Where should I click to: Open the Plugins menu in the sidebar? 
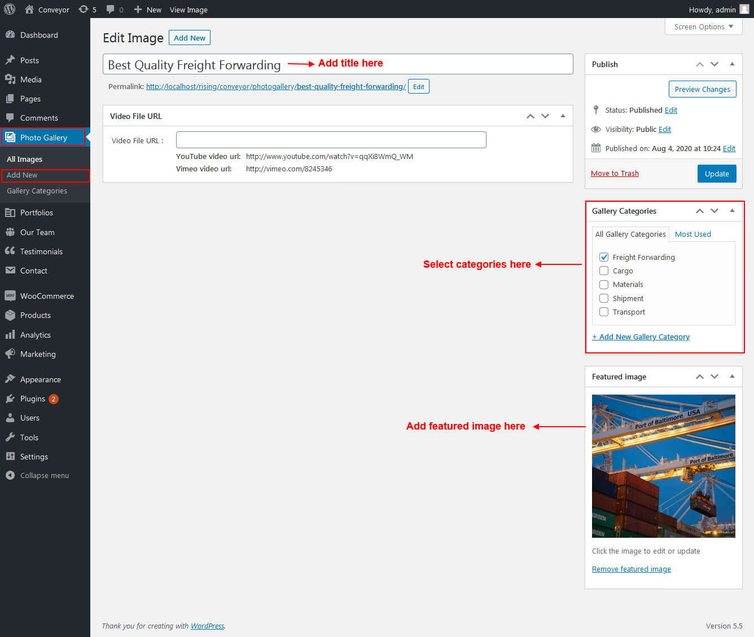click(33, 399)
